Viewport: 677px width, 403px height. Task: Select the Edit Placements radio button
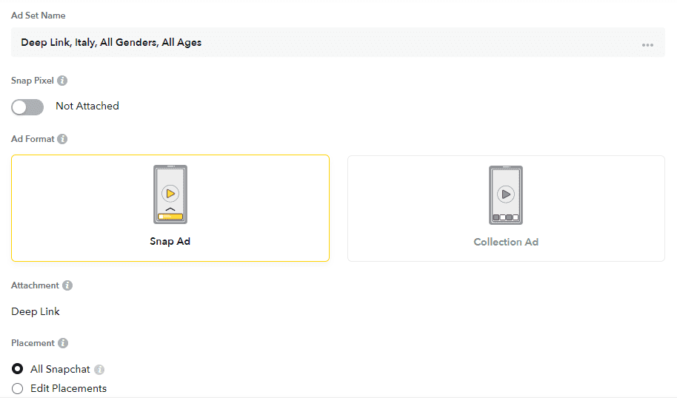point(17,389)
